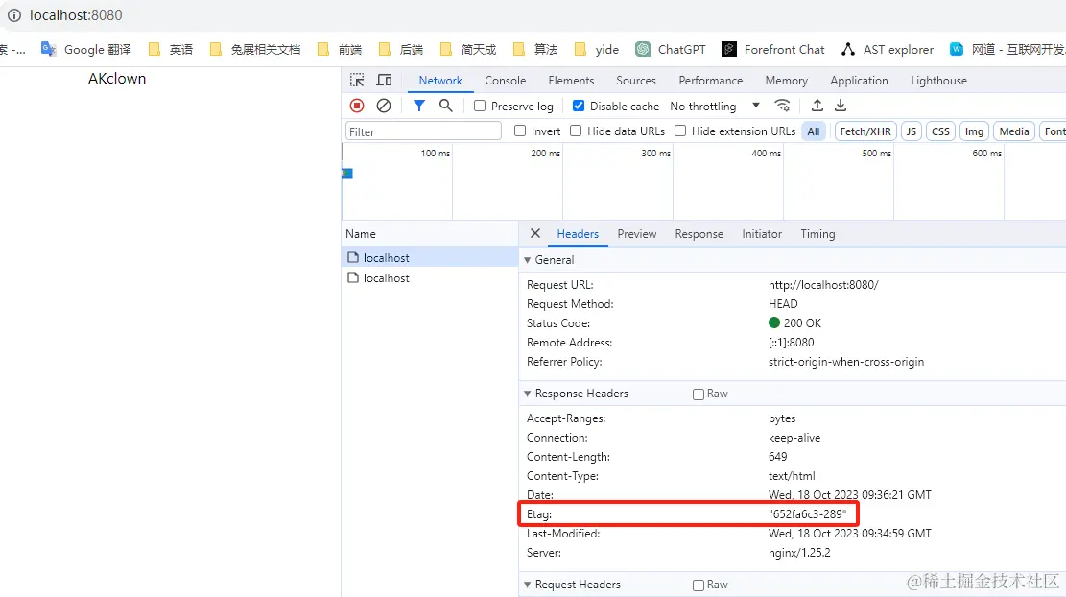Clear the network log
The image size is (1066, 597).
tap(384, 106)
